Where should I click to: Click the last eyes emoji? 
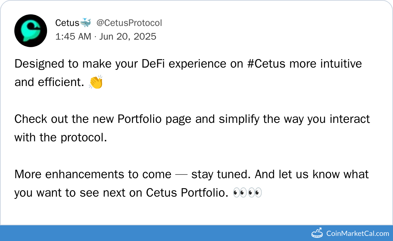click(255, 193)
